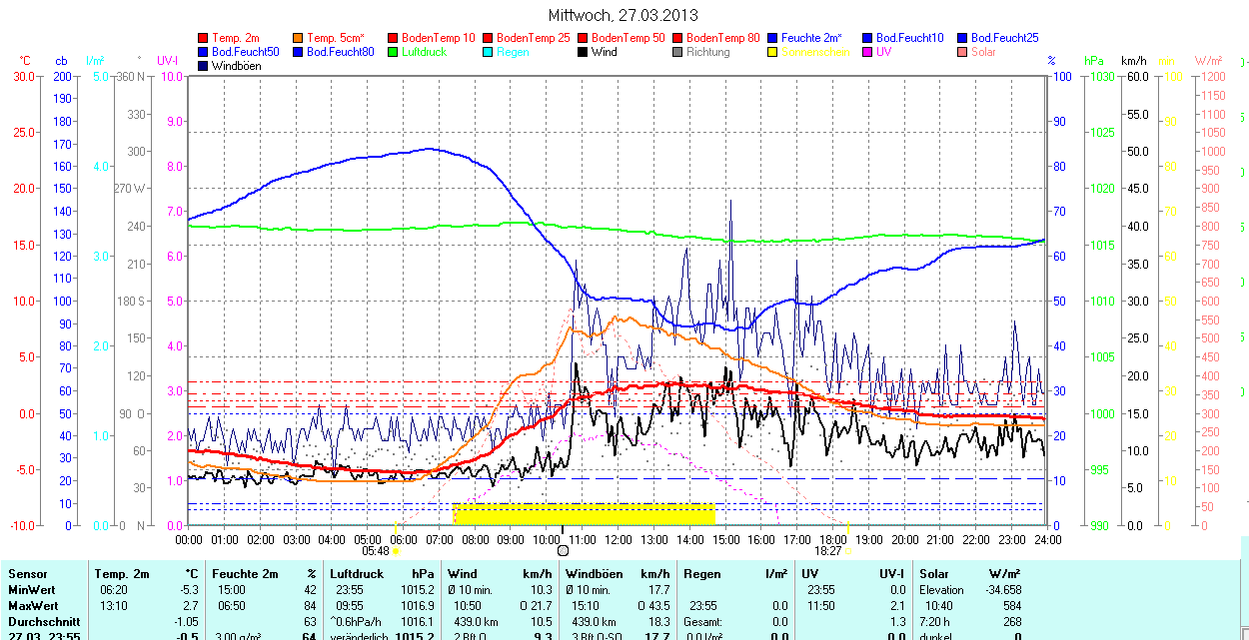Click the sunset marker at 18:27
This screenshot has height=640, width=1249.
coord(847,550)
